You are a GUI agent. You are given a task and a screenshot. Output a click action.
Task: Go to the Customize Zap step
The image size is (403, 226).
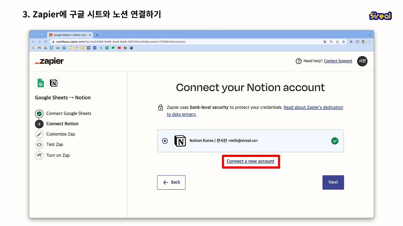[x=55, y=134]
